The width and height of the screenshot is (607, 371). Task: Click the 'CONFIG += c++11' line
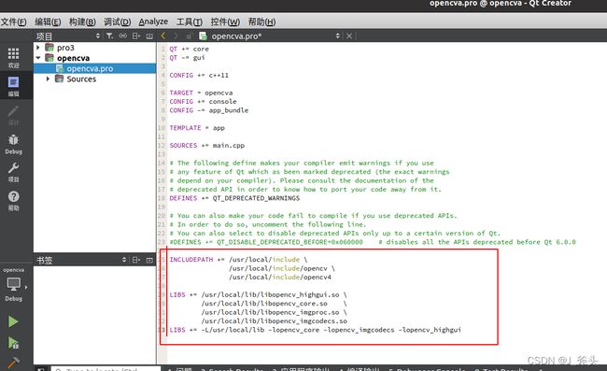[x=199, y=75]
